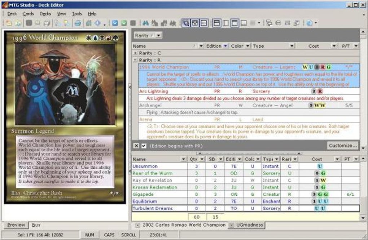This screenshot has height=240, width=368.
Task: Open the Tools menu
Action: [77, 13]
